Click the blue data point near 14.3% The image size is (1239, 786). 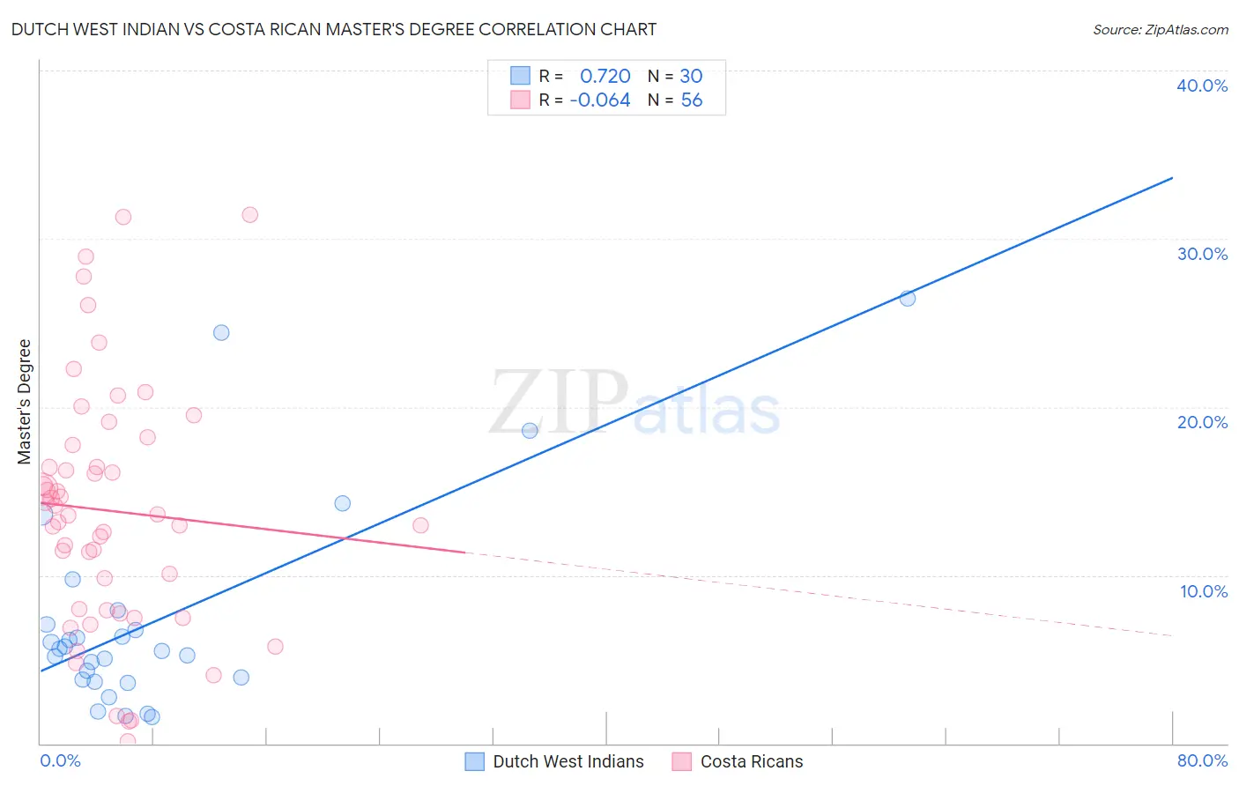tap(343, 503)
